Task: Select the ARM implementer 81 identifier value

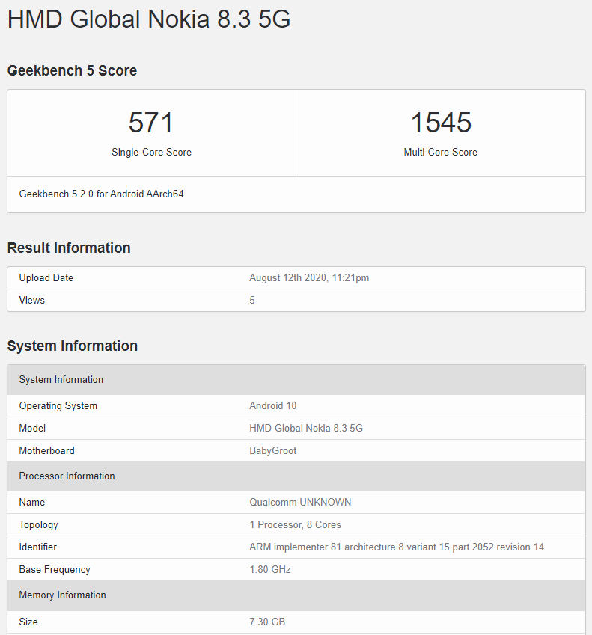Action: pos(396,547)
